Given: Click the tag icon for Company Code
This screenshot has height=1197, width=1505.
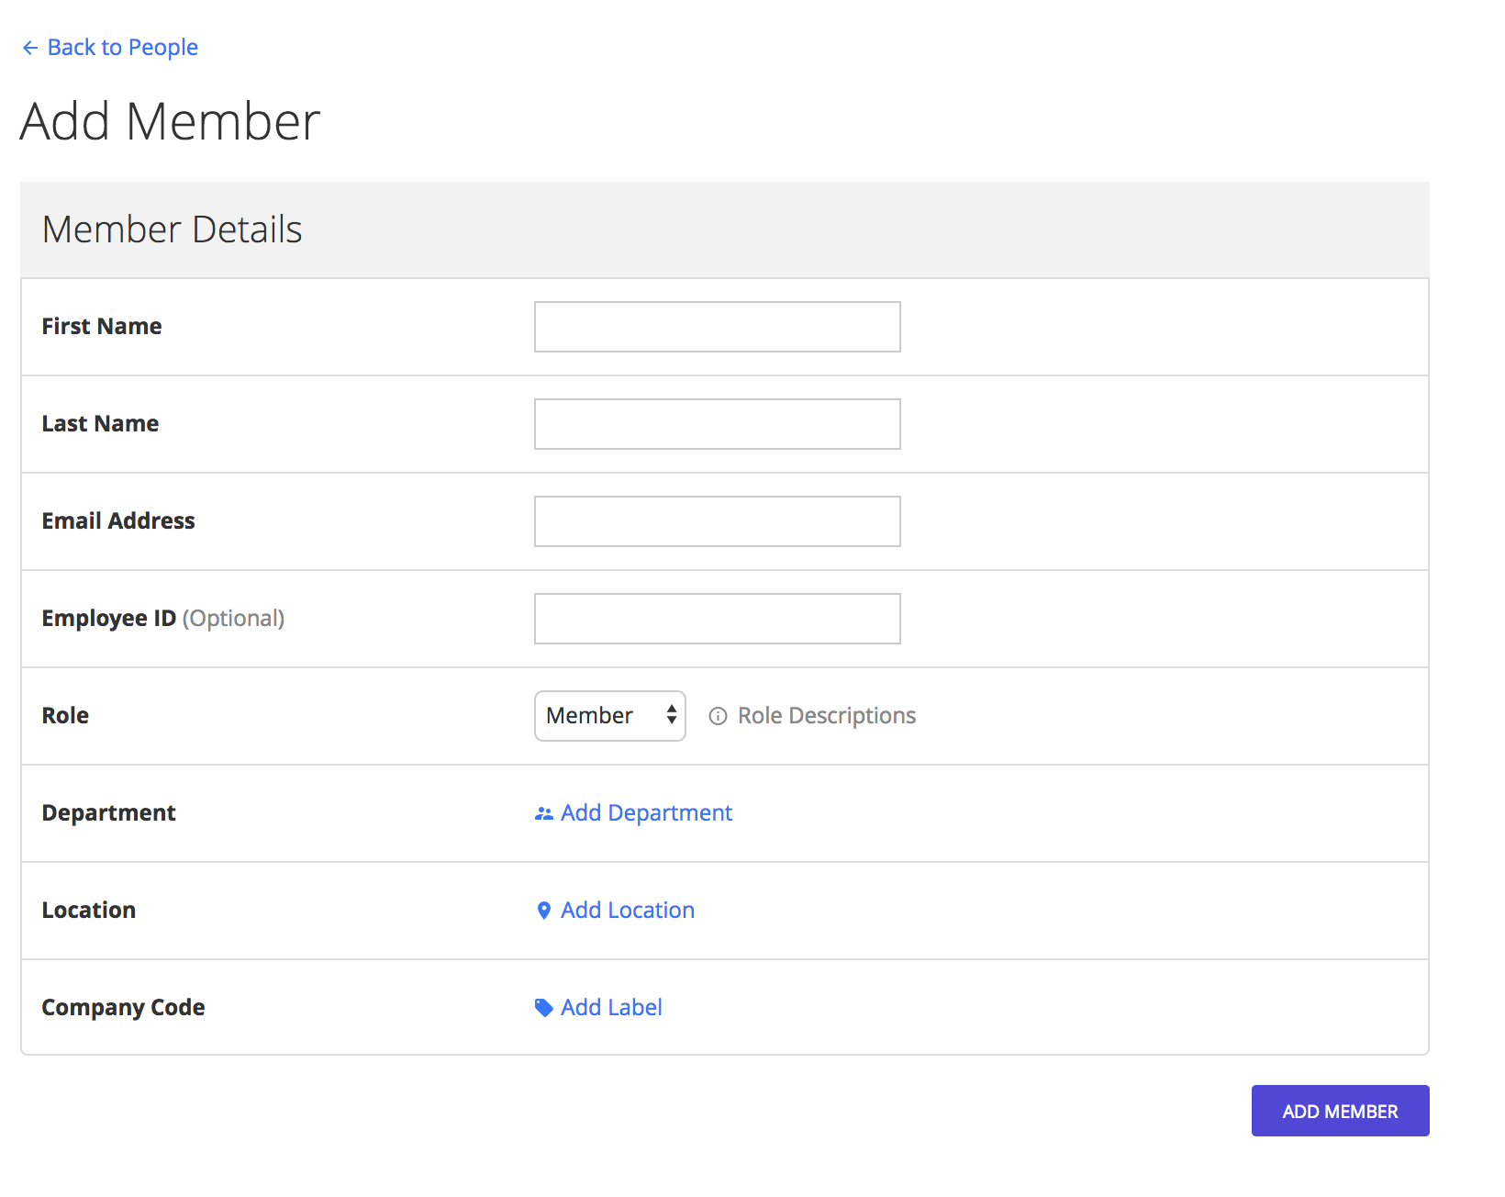Looking at the screenshot, I should coord(543,1008).
